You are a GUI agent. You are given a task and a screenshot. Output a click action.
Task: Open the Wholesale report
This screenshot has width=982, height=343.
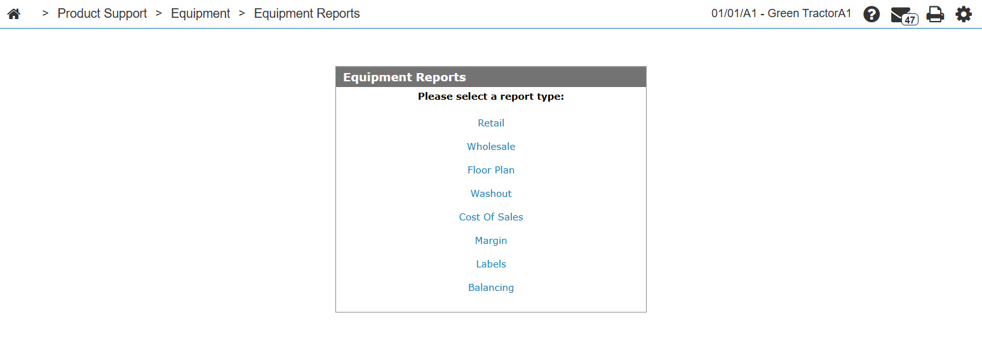[491, 147]
